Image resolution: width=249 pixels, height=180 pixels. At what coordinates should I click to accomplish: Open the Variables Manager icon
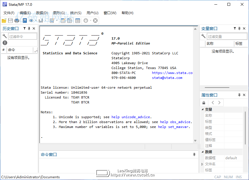pos(78,21)
